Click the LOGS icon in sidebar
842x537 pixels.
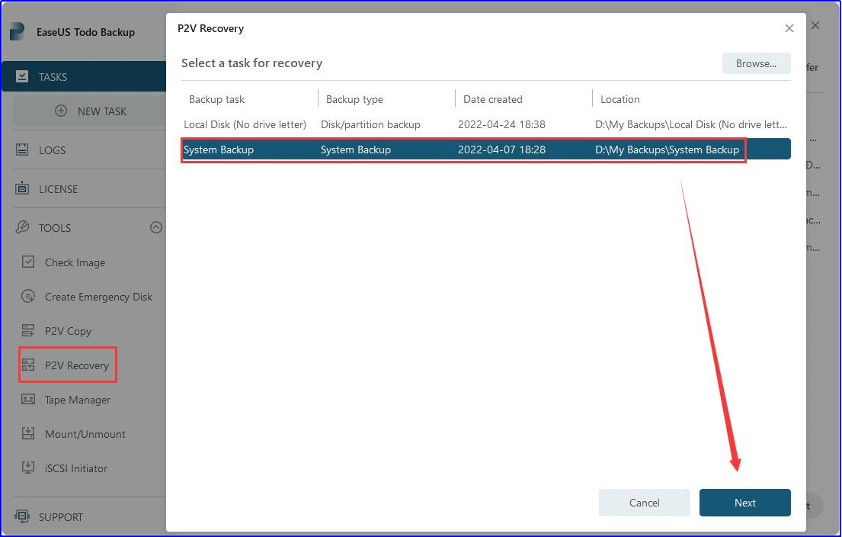22,150
